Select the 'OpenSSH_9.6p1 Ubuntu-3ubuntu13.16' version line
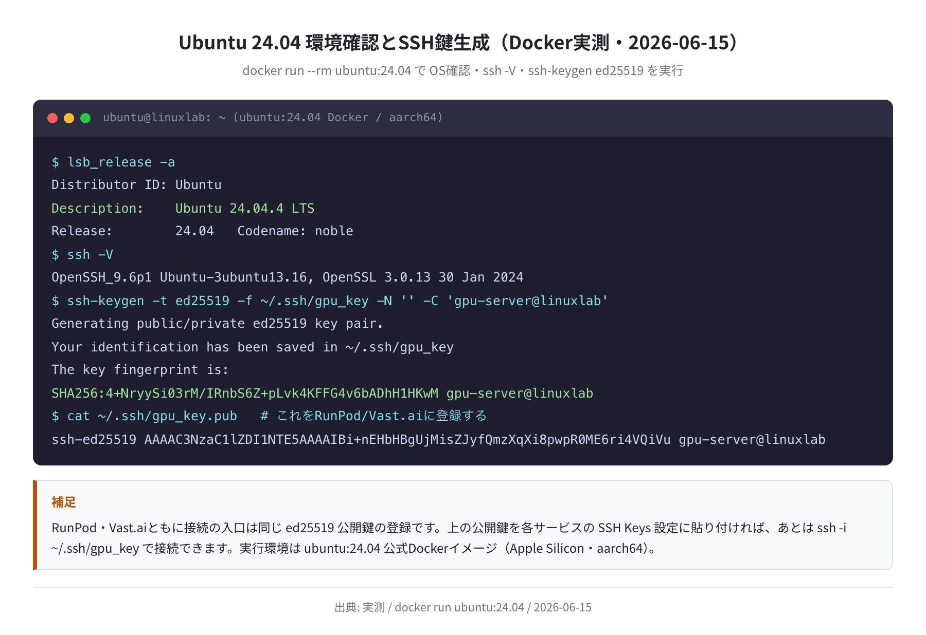This screenshot has width=926, height=635. tap(288, 277)
